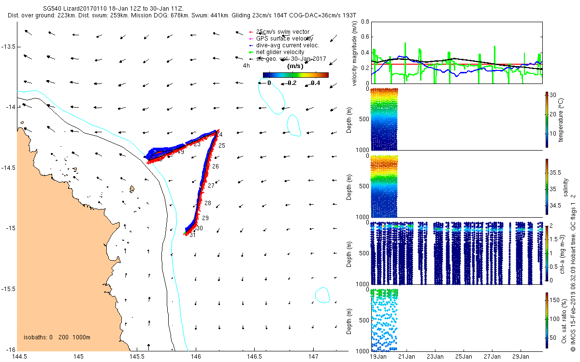Click the '-14.5' latitude tick label
The width and height of the screenshot is (580, 362).
click(x=8, y=167)
